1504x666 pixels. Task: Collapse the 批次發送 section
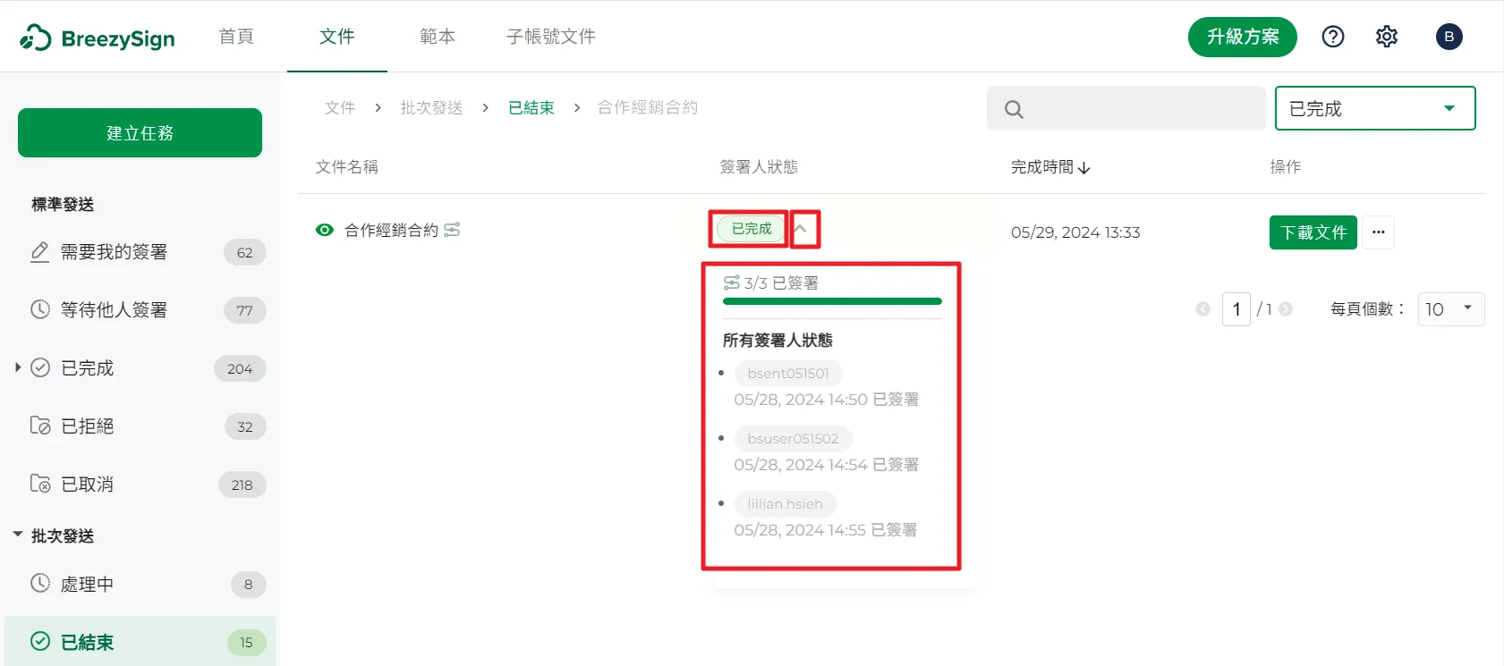click(18, 535)
